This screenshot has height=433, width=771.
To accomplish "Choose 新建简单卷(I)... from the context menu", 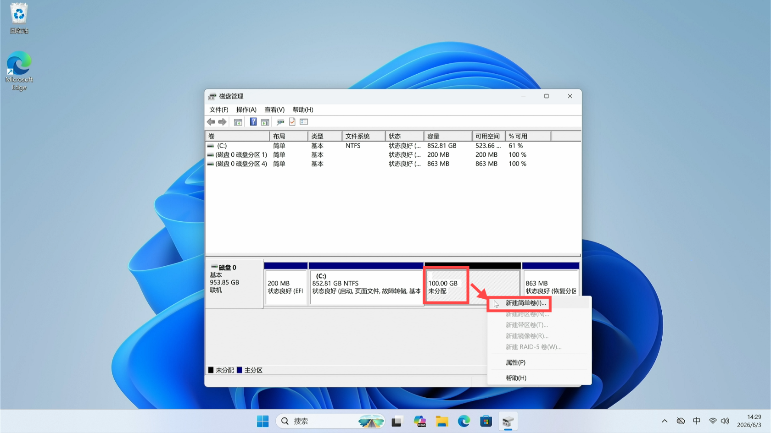I will (539, 303).
